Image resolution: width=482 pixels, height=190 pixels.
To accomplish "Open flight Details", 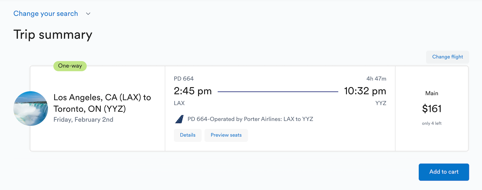I will (188, 135).
